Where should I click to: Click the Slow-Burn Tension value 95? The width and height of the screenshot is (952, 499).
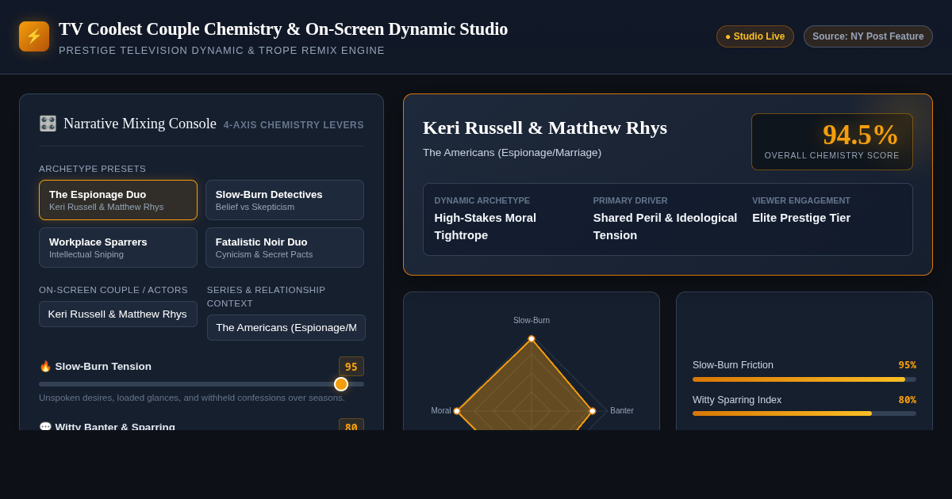click(351, 367)
